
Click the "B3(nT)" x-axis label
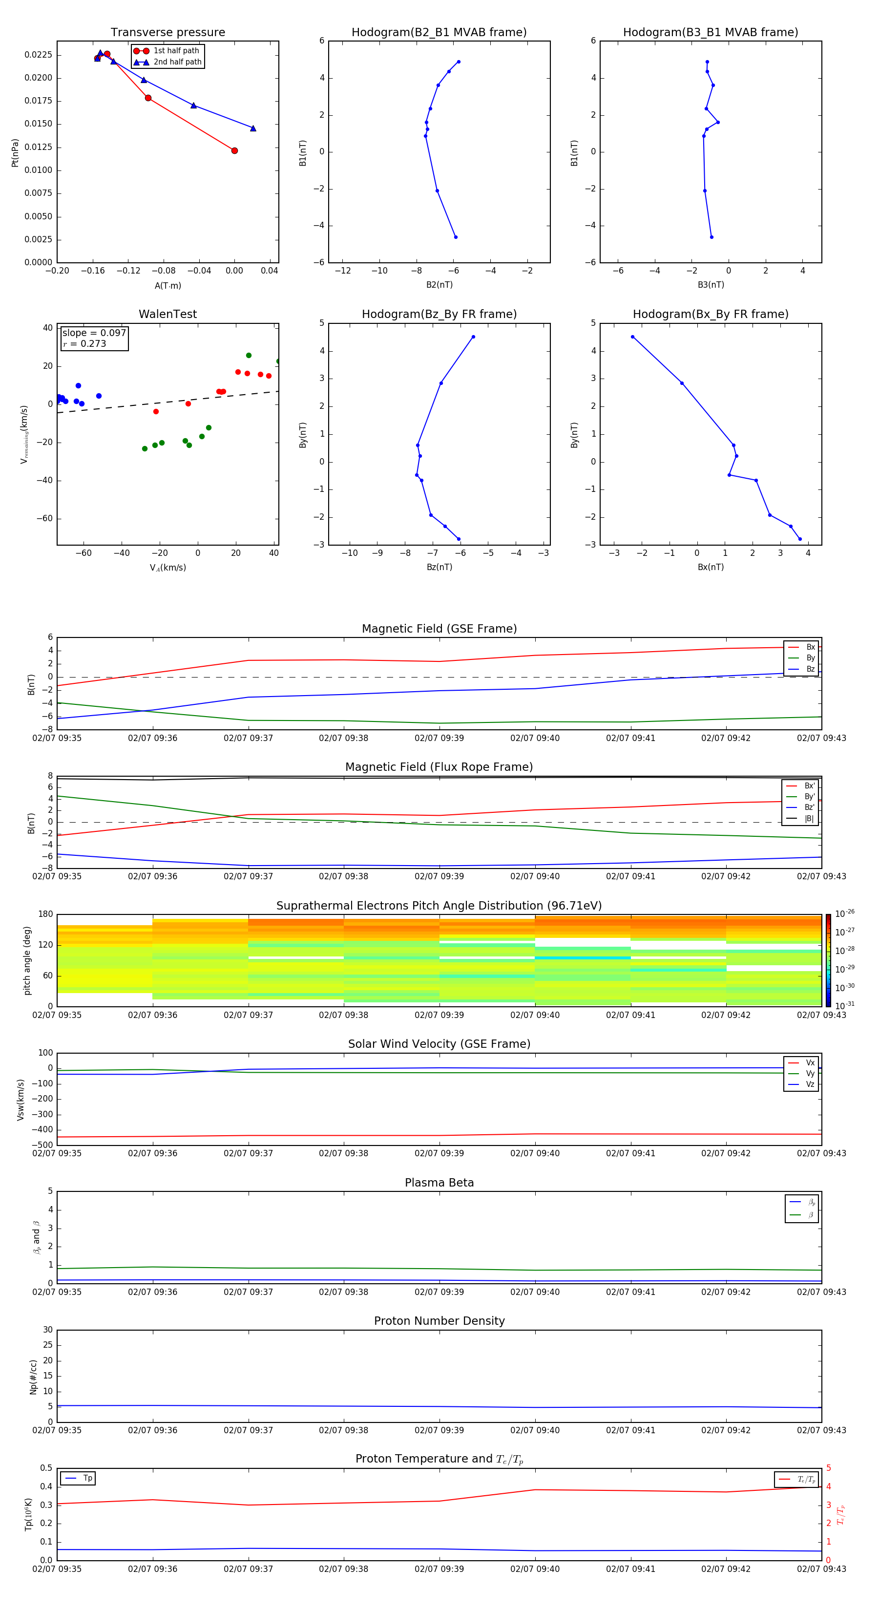(711, 285)
